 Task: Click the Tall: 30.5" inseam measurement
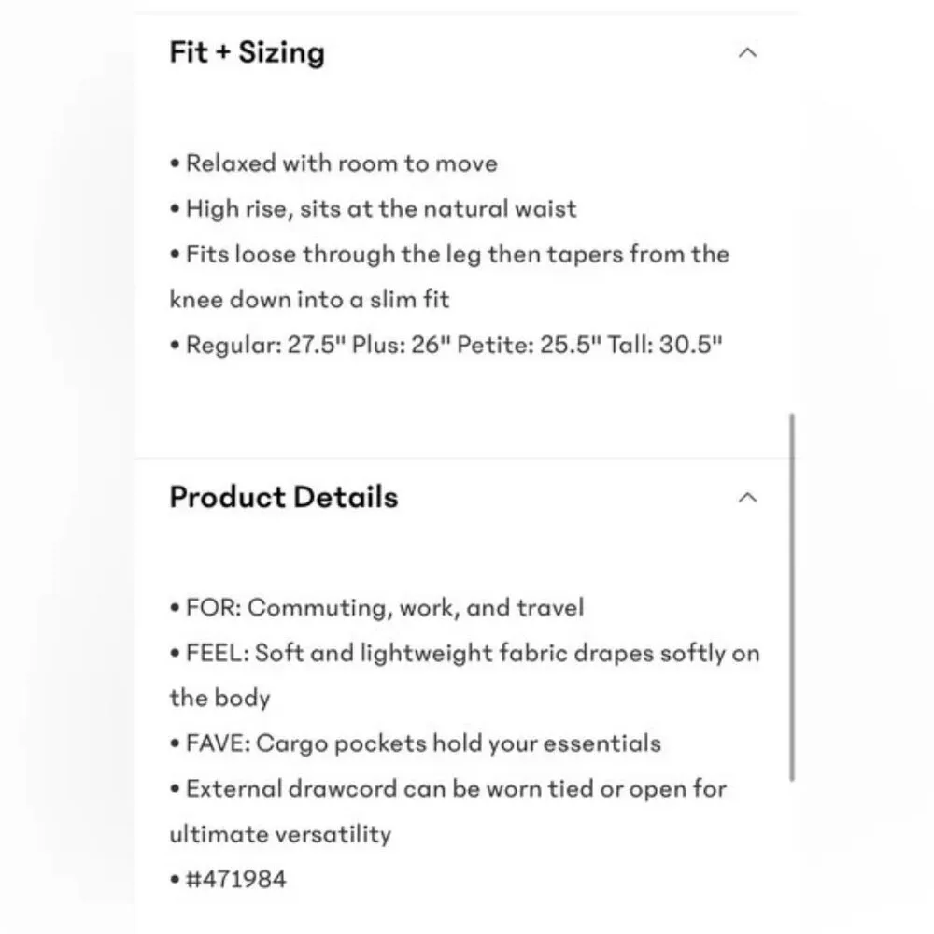[665, 345]
